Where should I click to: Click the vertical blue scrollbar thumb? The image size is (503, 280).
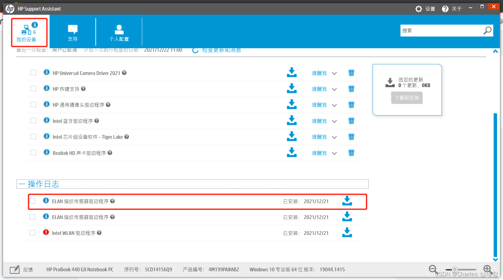(x=495, y=185)
